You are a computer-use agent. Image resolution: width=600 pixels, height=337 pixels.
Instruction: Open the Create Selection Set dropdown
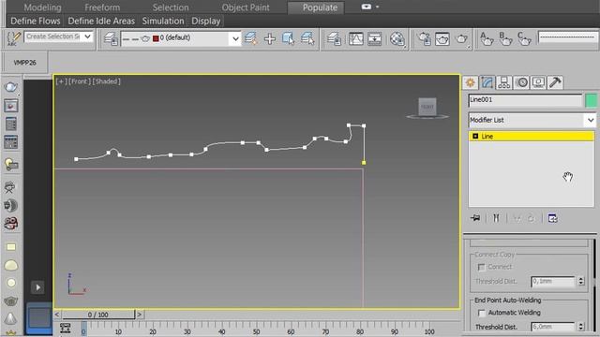click(87, 37)
